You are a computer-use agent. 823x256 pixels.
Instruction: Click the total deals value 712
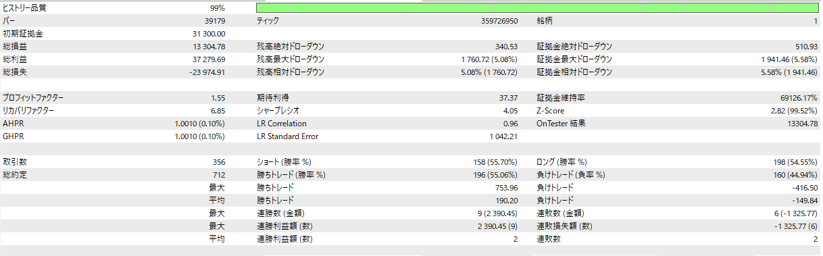(219, 175)
